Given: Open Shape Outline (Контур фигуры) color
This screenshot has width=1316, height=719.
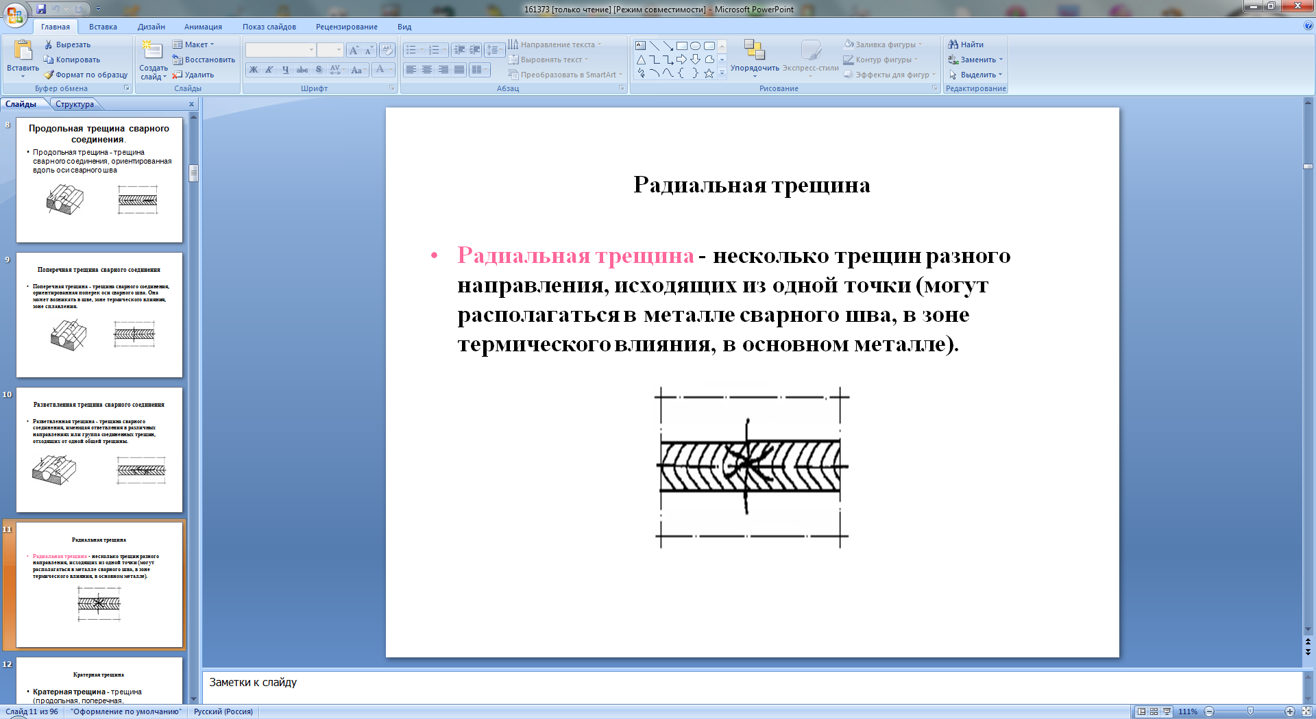Looking at the screenshot, I should (x=880, y=60).
